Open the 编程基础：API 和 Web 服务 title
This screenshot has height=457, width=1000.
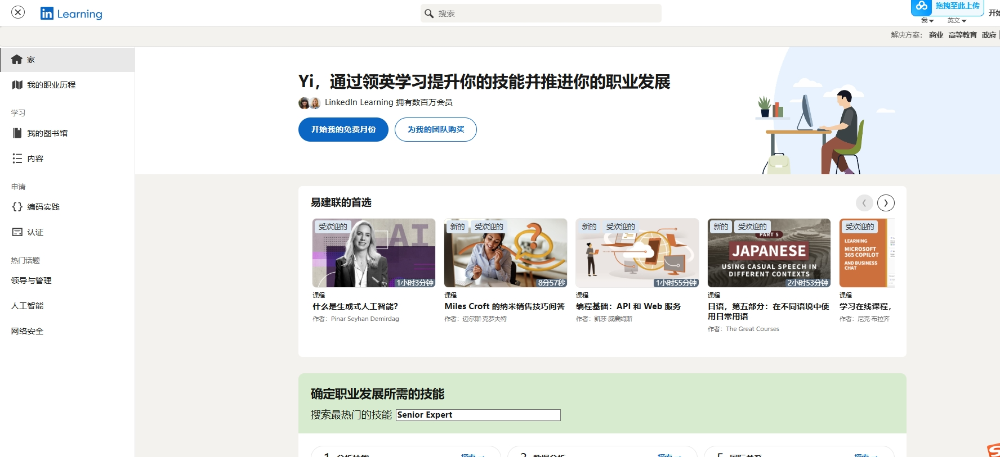tap(628, 306)
